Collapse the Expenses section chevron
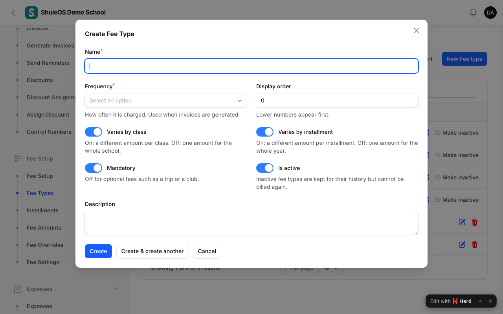This screenshot has height=314, width=503. pyautogui.click(x=116, y=289)
